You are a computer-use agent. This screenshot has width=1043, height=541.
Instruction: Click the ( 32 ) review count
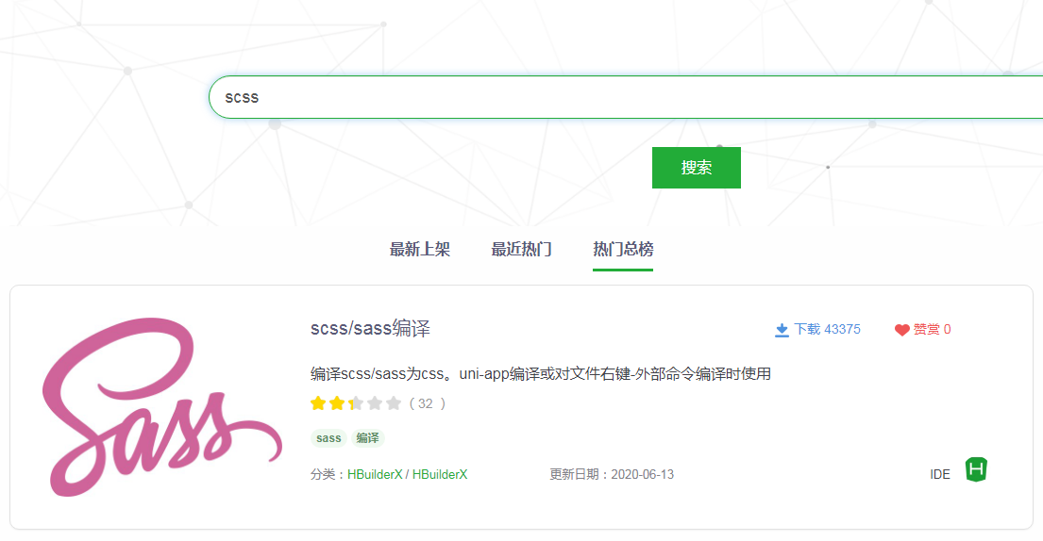point(427,403)
